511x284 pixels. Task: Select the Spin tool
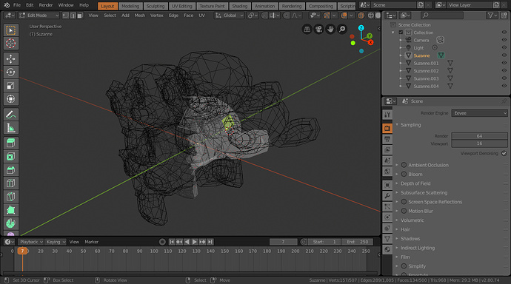pyautogui.click(x=10, y=223)
